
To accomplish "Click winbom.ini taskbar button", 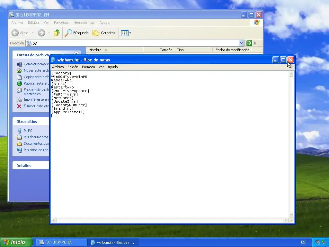I will (113, 242).
